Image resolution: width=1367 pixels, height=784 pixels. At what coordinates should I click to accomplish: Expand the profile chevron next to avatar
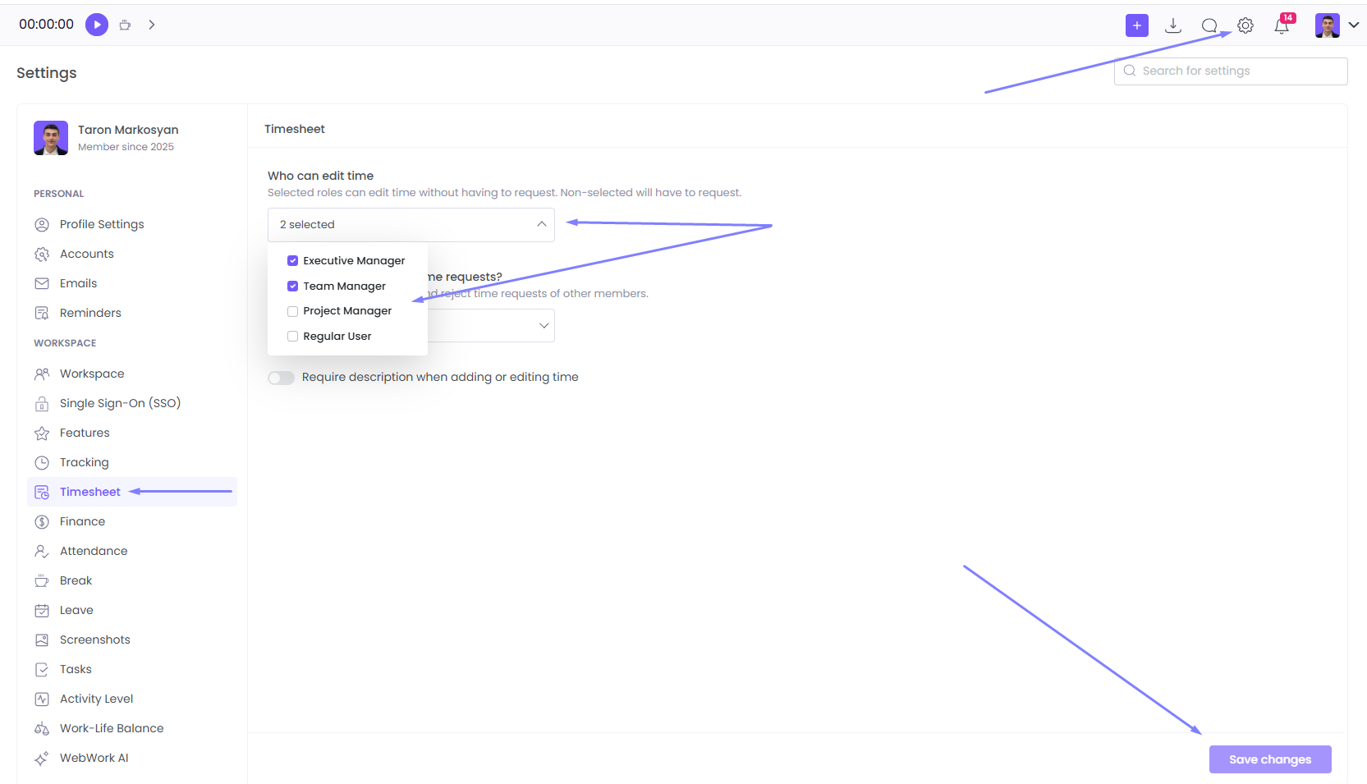[1354, 25]
